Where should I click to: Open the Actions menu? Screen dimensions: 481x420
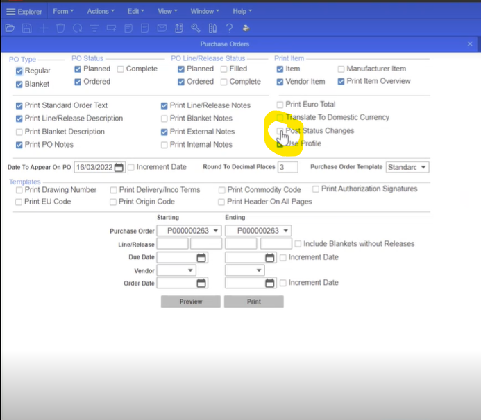(x=101, y=11)
